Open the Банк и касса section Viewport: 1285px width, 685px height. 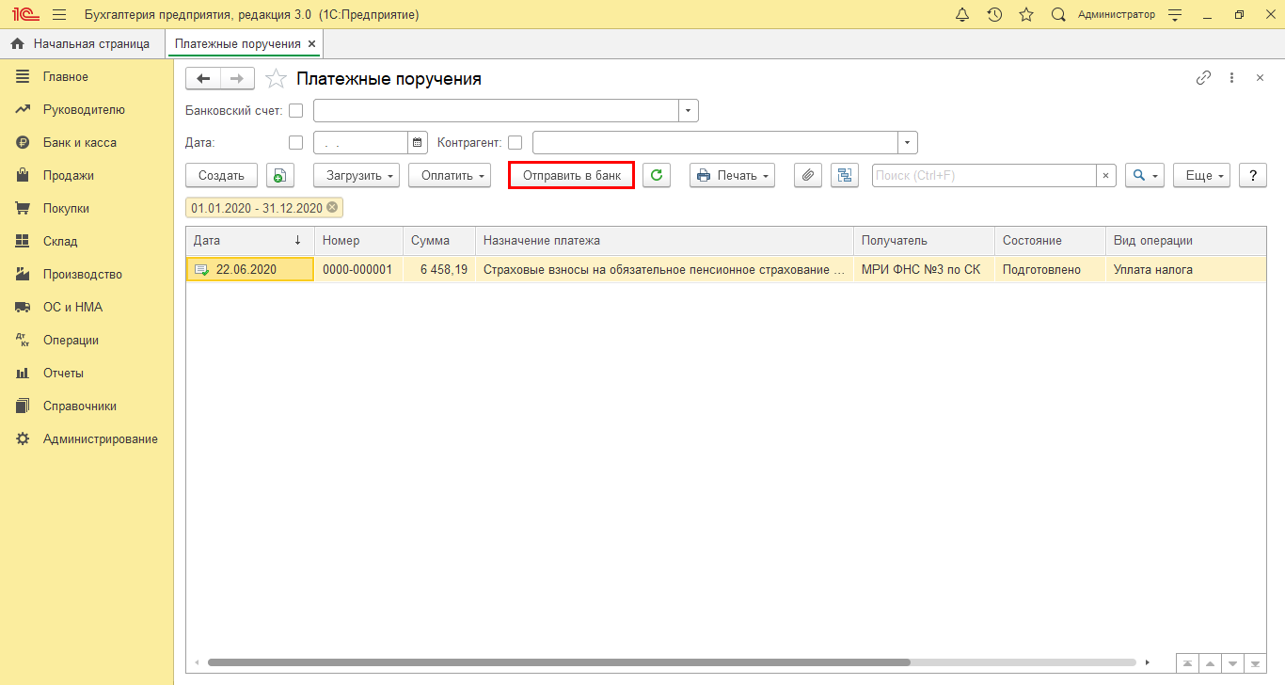[79, 142]
